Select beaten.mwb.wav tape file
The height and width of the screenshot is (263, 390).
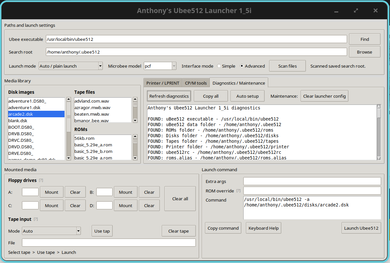coord(102,114)
